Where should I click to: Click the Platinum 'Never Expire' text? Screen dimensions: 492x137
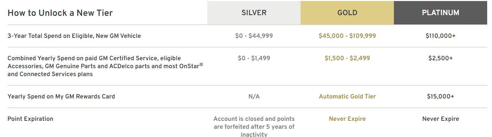click(440, 119)
